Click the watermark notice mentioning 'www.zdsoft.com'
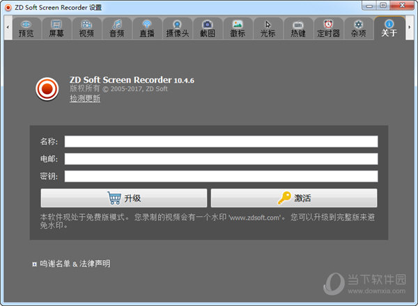 coord(208,221)
